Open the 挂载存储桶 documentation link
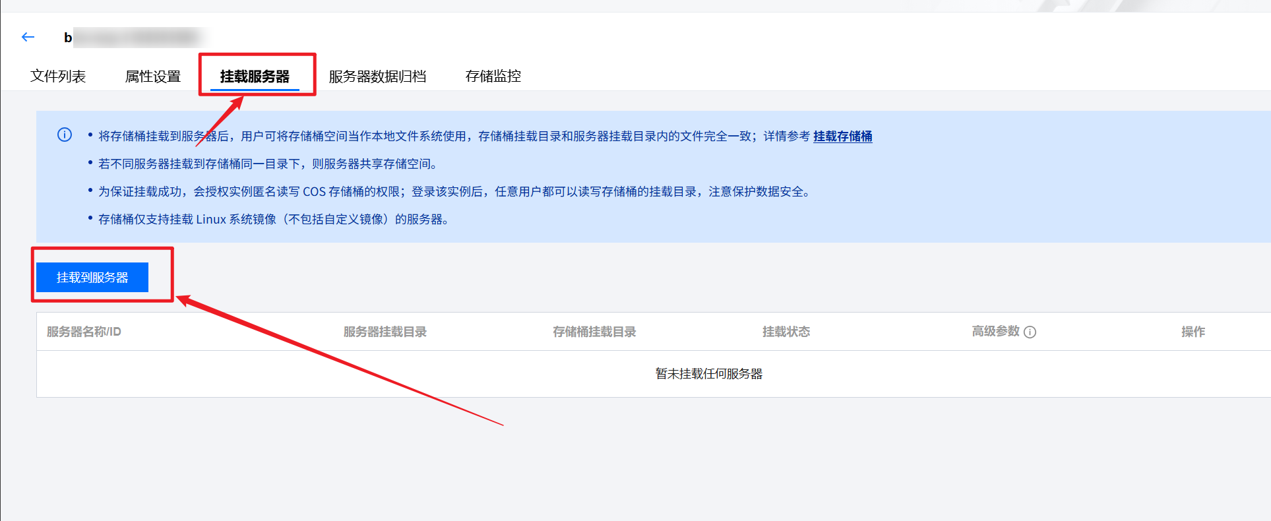 [x=842, y=137]
